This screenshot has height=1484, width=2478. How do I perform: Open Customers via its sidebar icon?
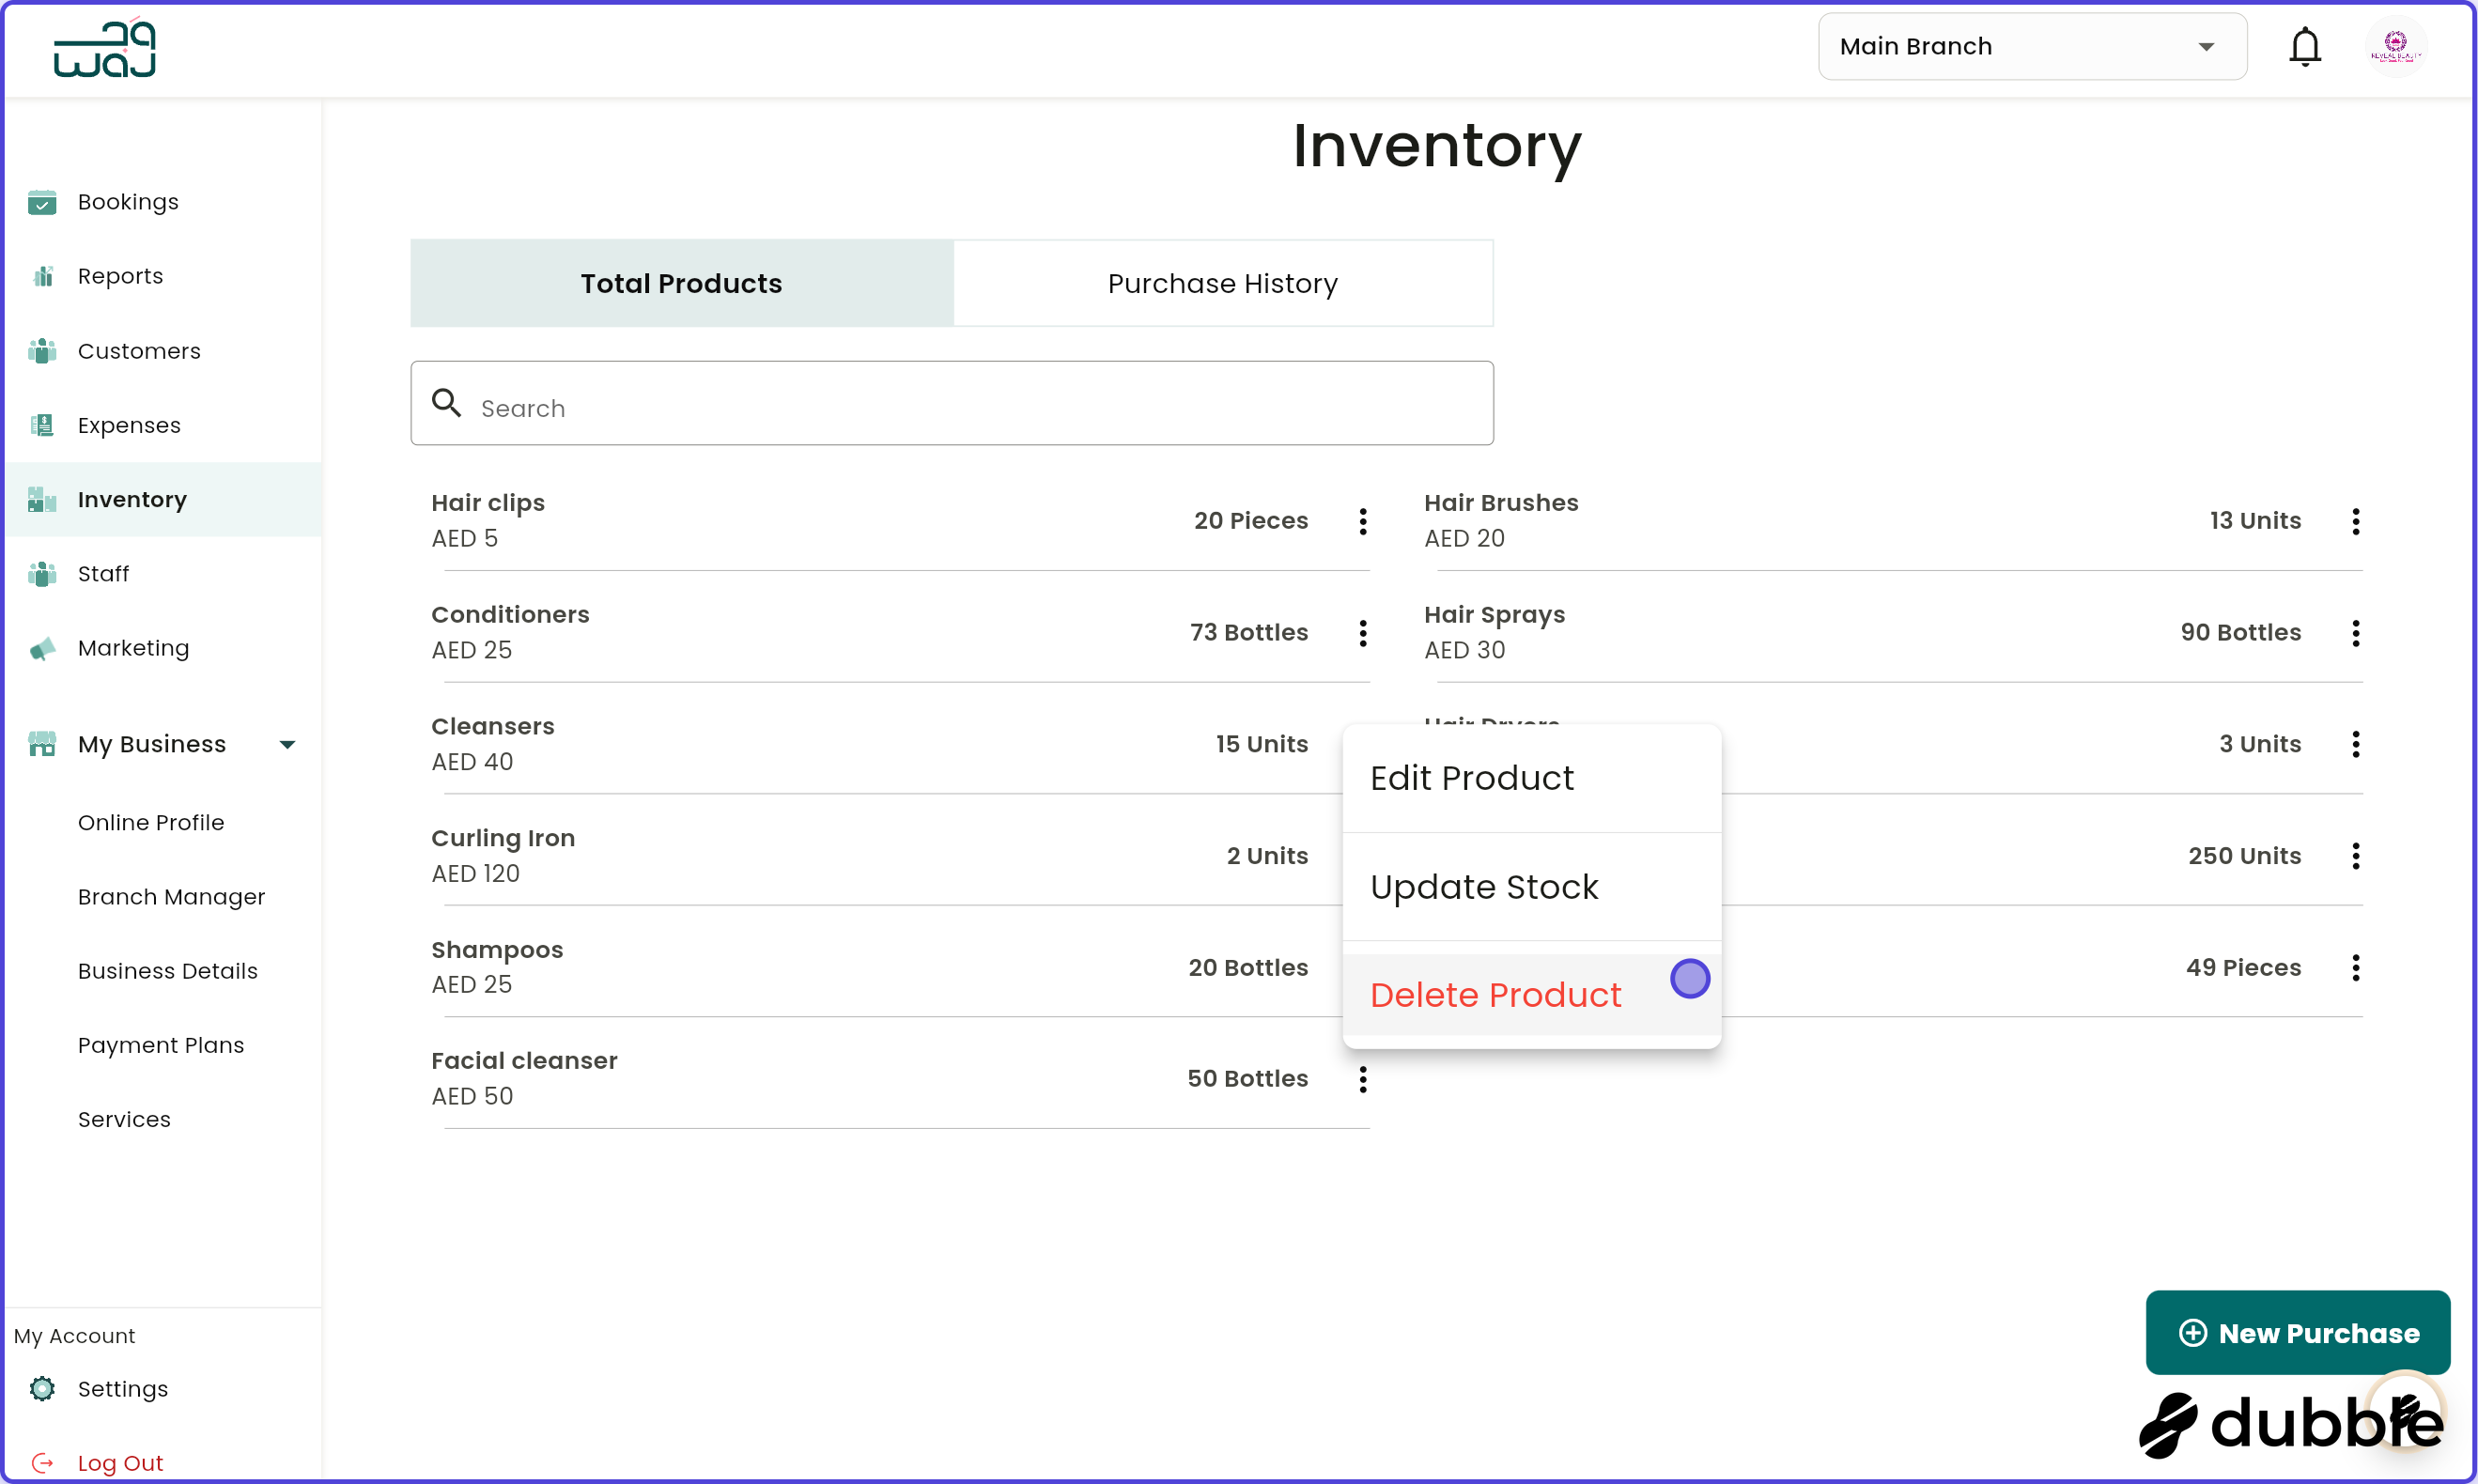42,351
